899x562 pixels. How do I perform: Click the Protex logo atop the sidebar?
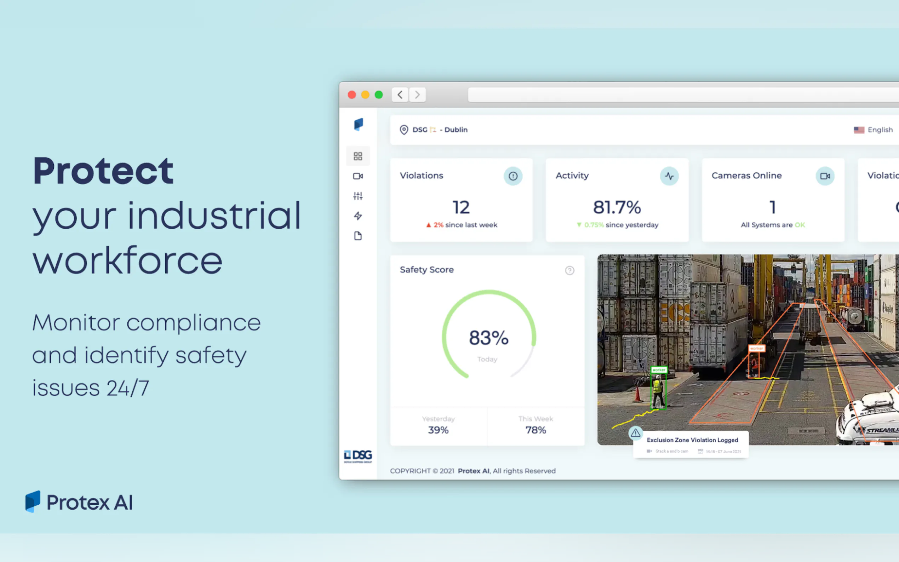(x=358, y=125)
